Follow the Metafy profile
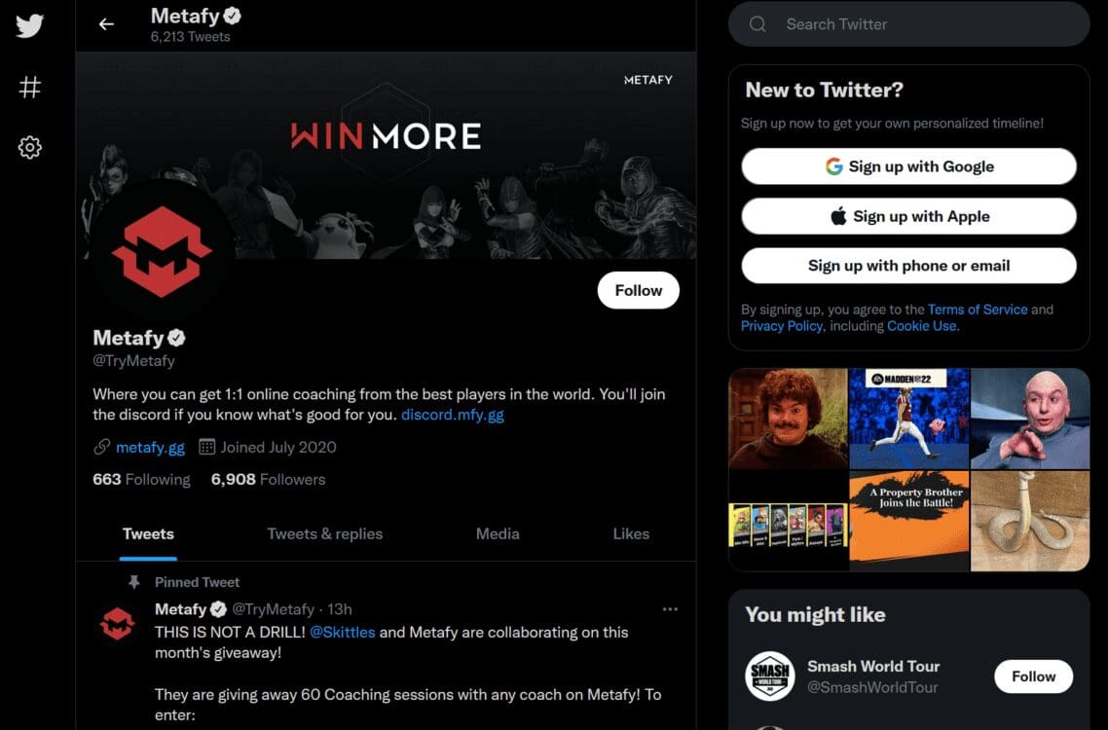 (x=638, y=290)
